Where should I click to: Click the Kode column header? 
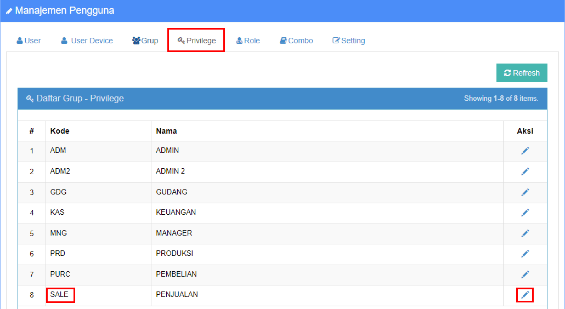60,131
